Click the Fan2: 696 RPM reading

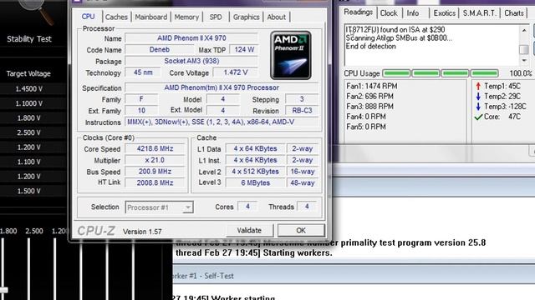369,97
